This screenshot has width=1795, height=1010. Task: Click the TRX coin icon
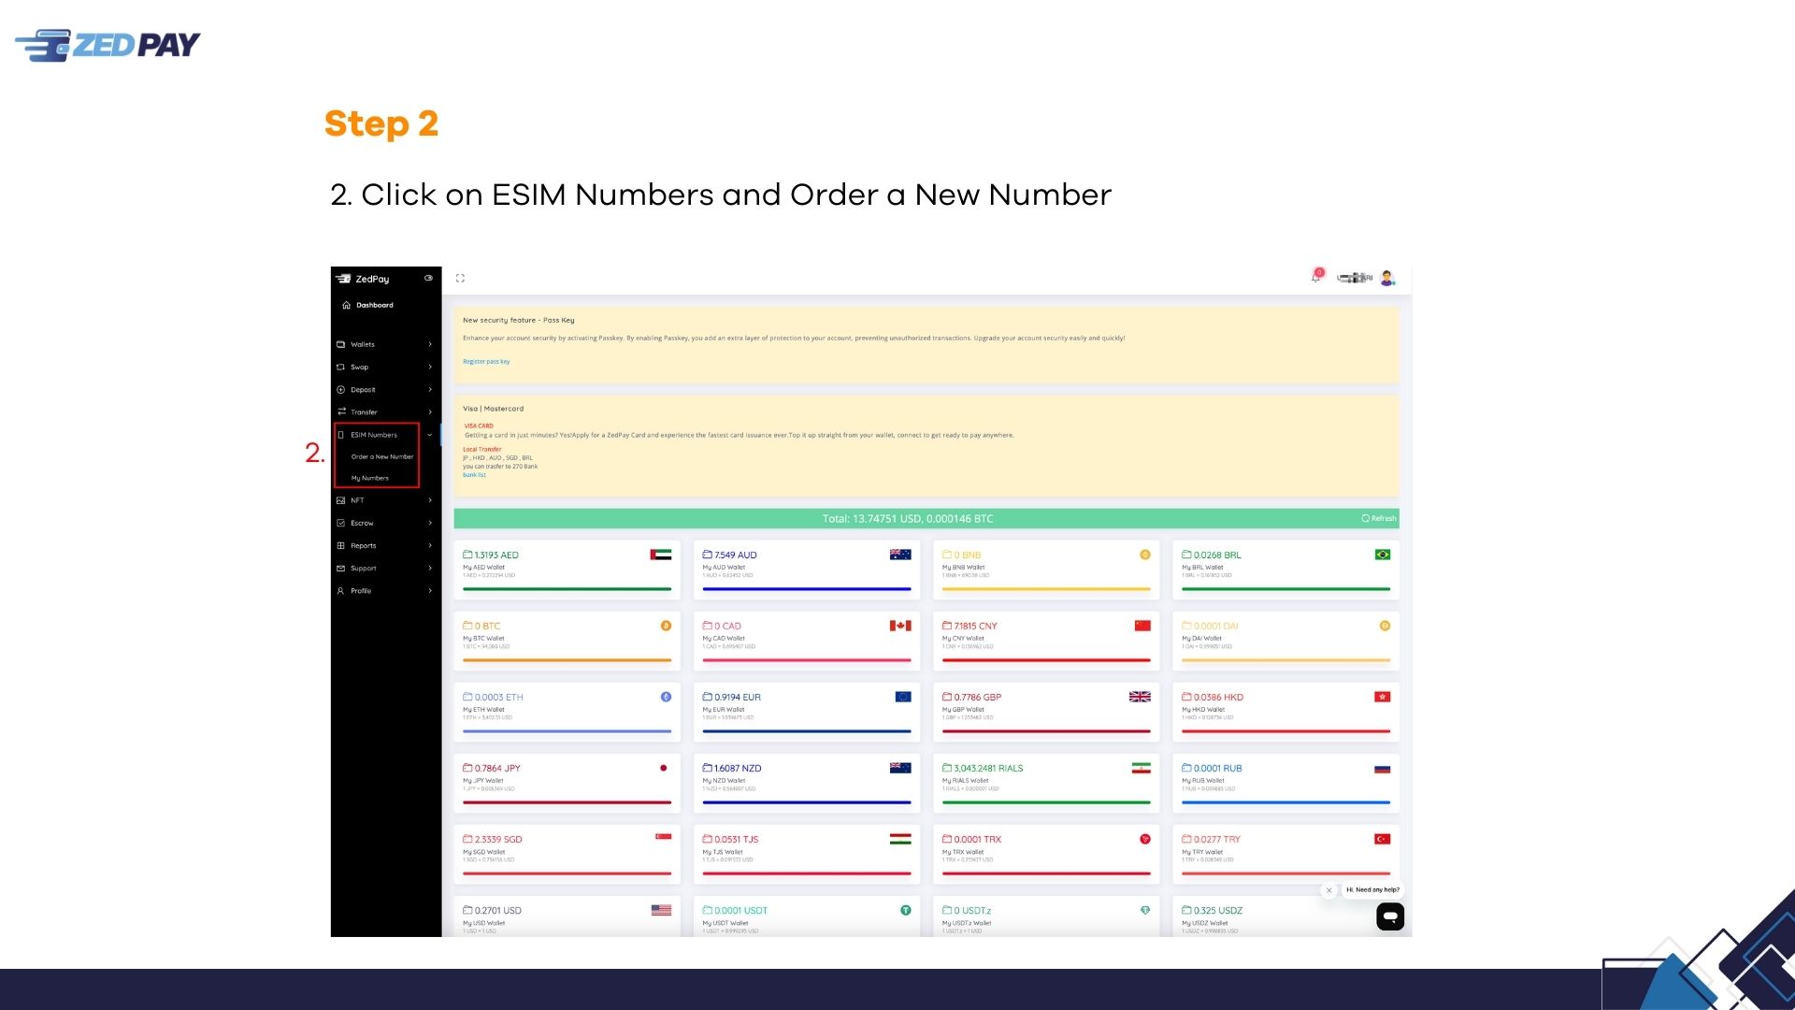[x=1145, y=839]
